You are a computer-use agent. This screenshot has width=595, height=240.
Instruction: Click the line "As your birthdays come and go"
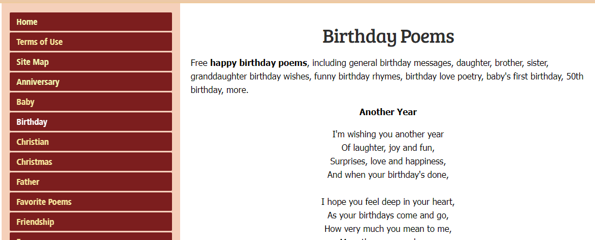[x=388, y=215]
